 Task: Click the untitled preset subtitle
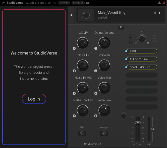(102, 17)
